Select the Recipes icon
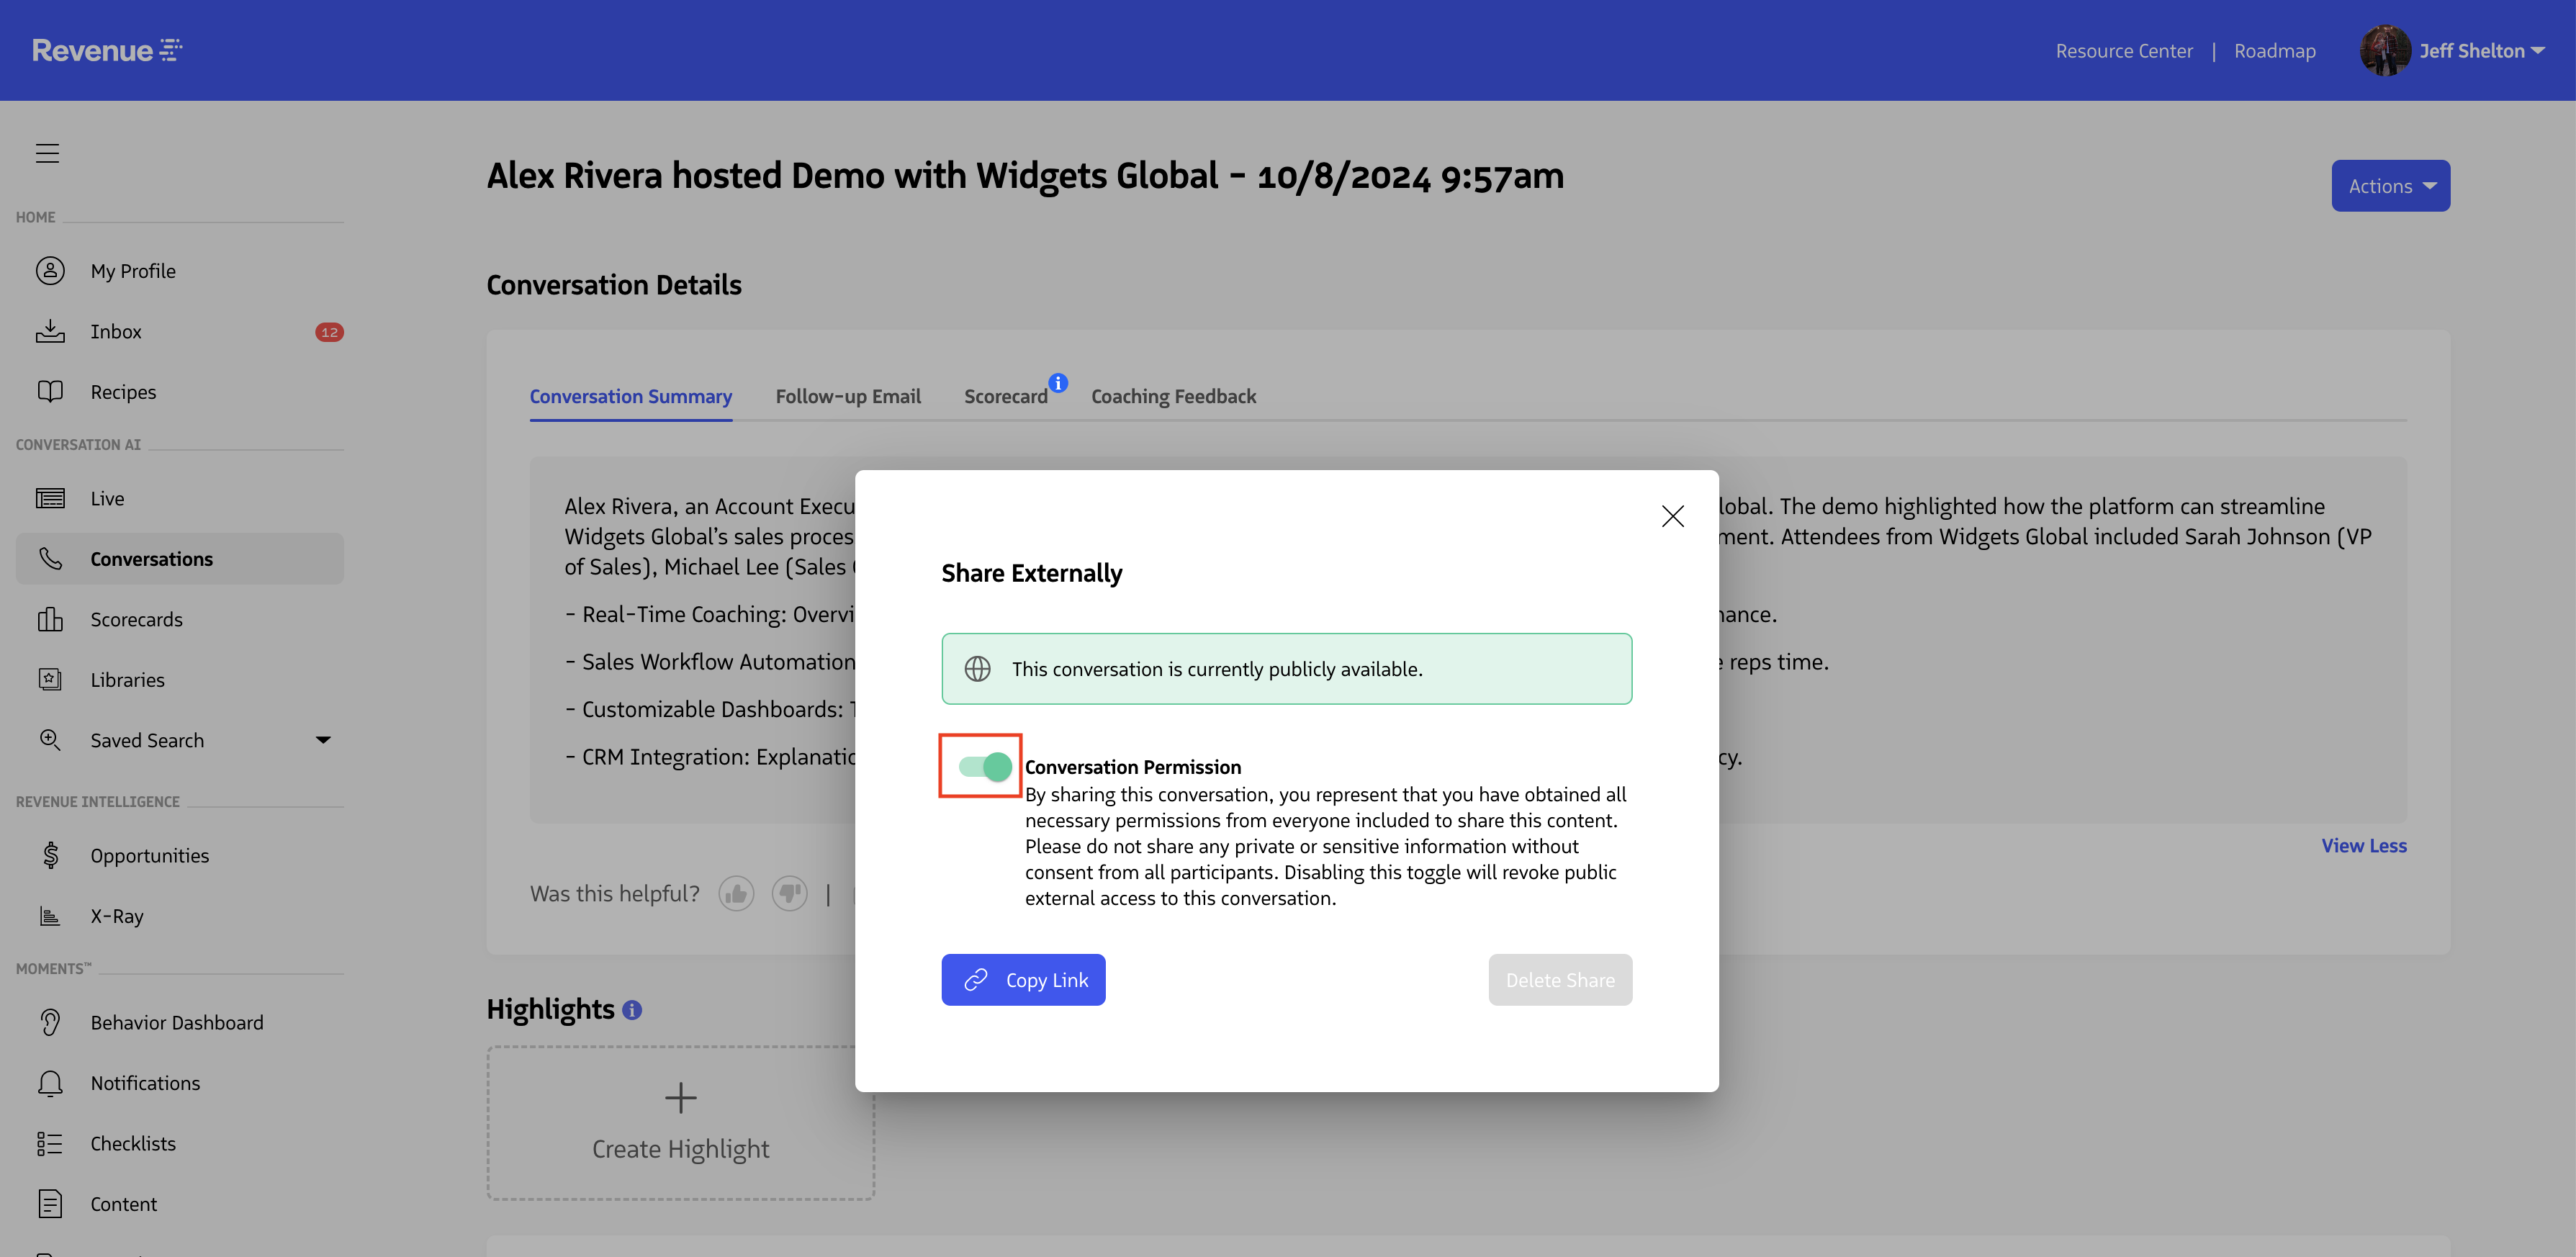 [51, 391]
